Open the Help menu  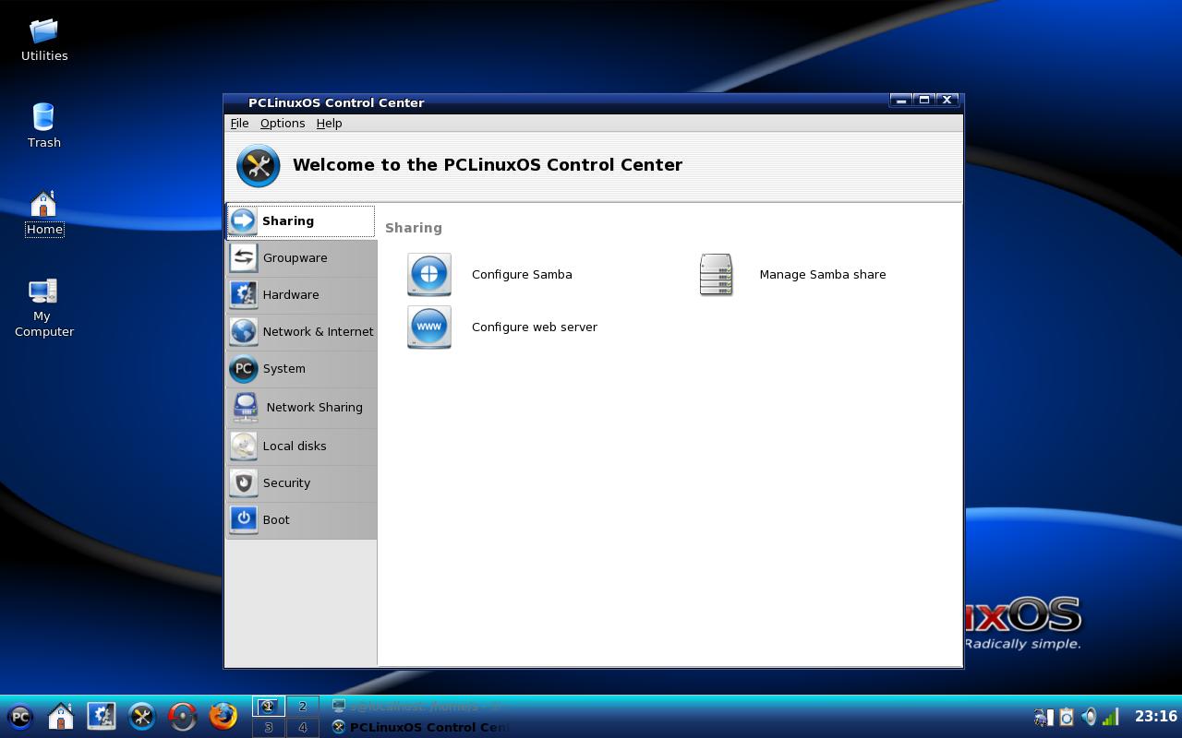[329, 123]
